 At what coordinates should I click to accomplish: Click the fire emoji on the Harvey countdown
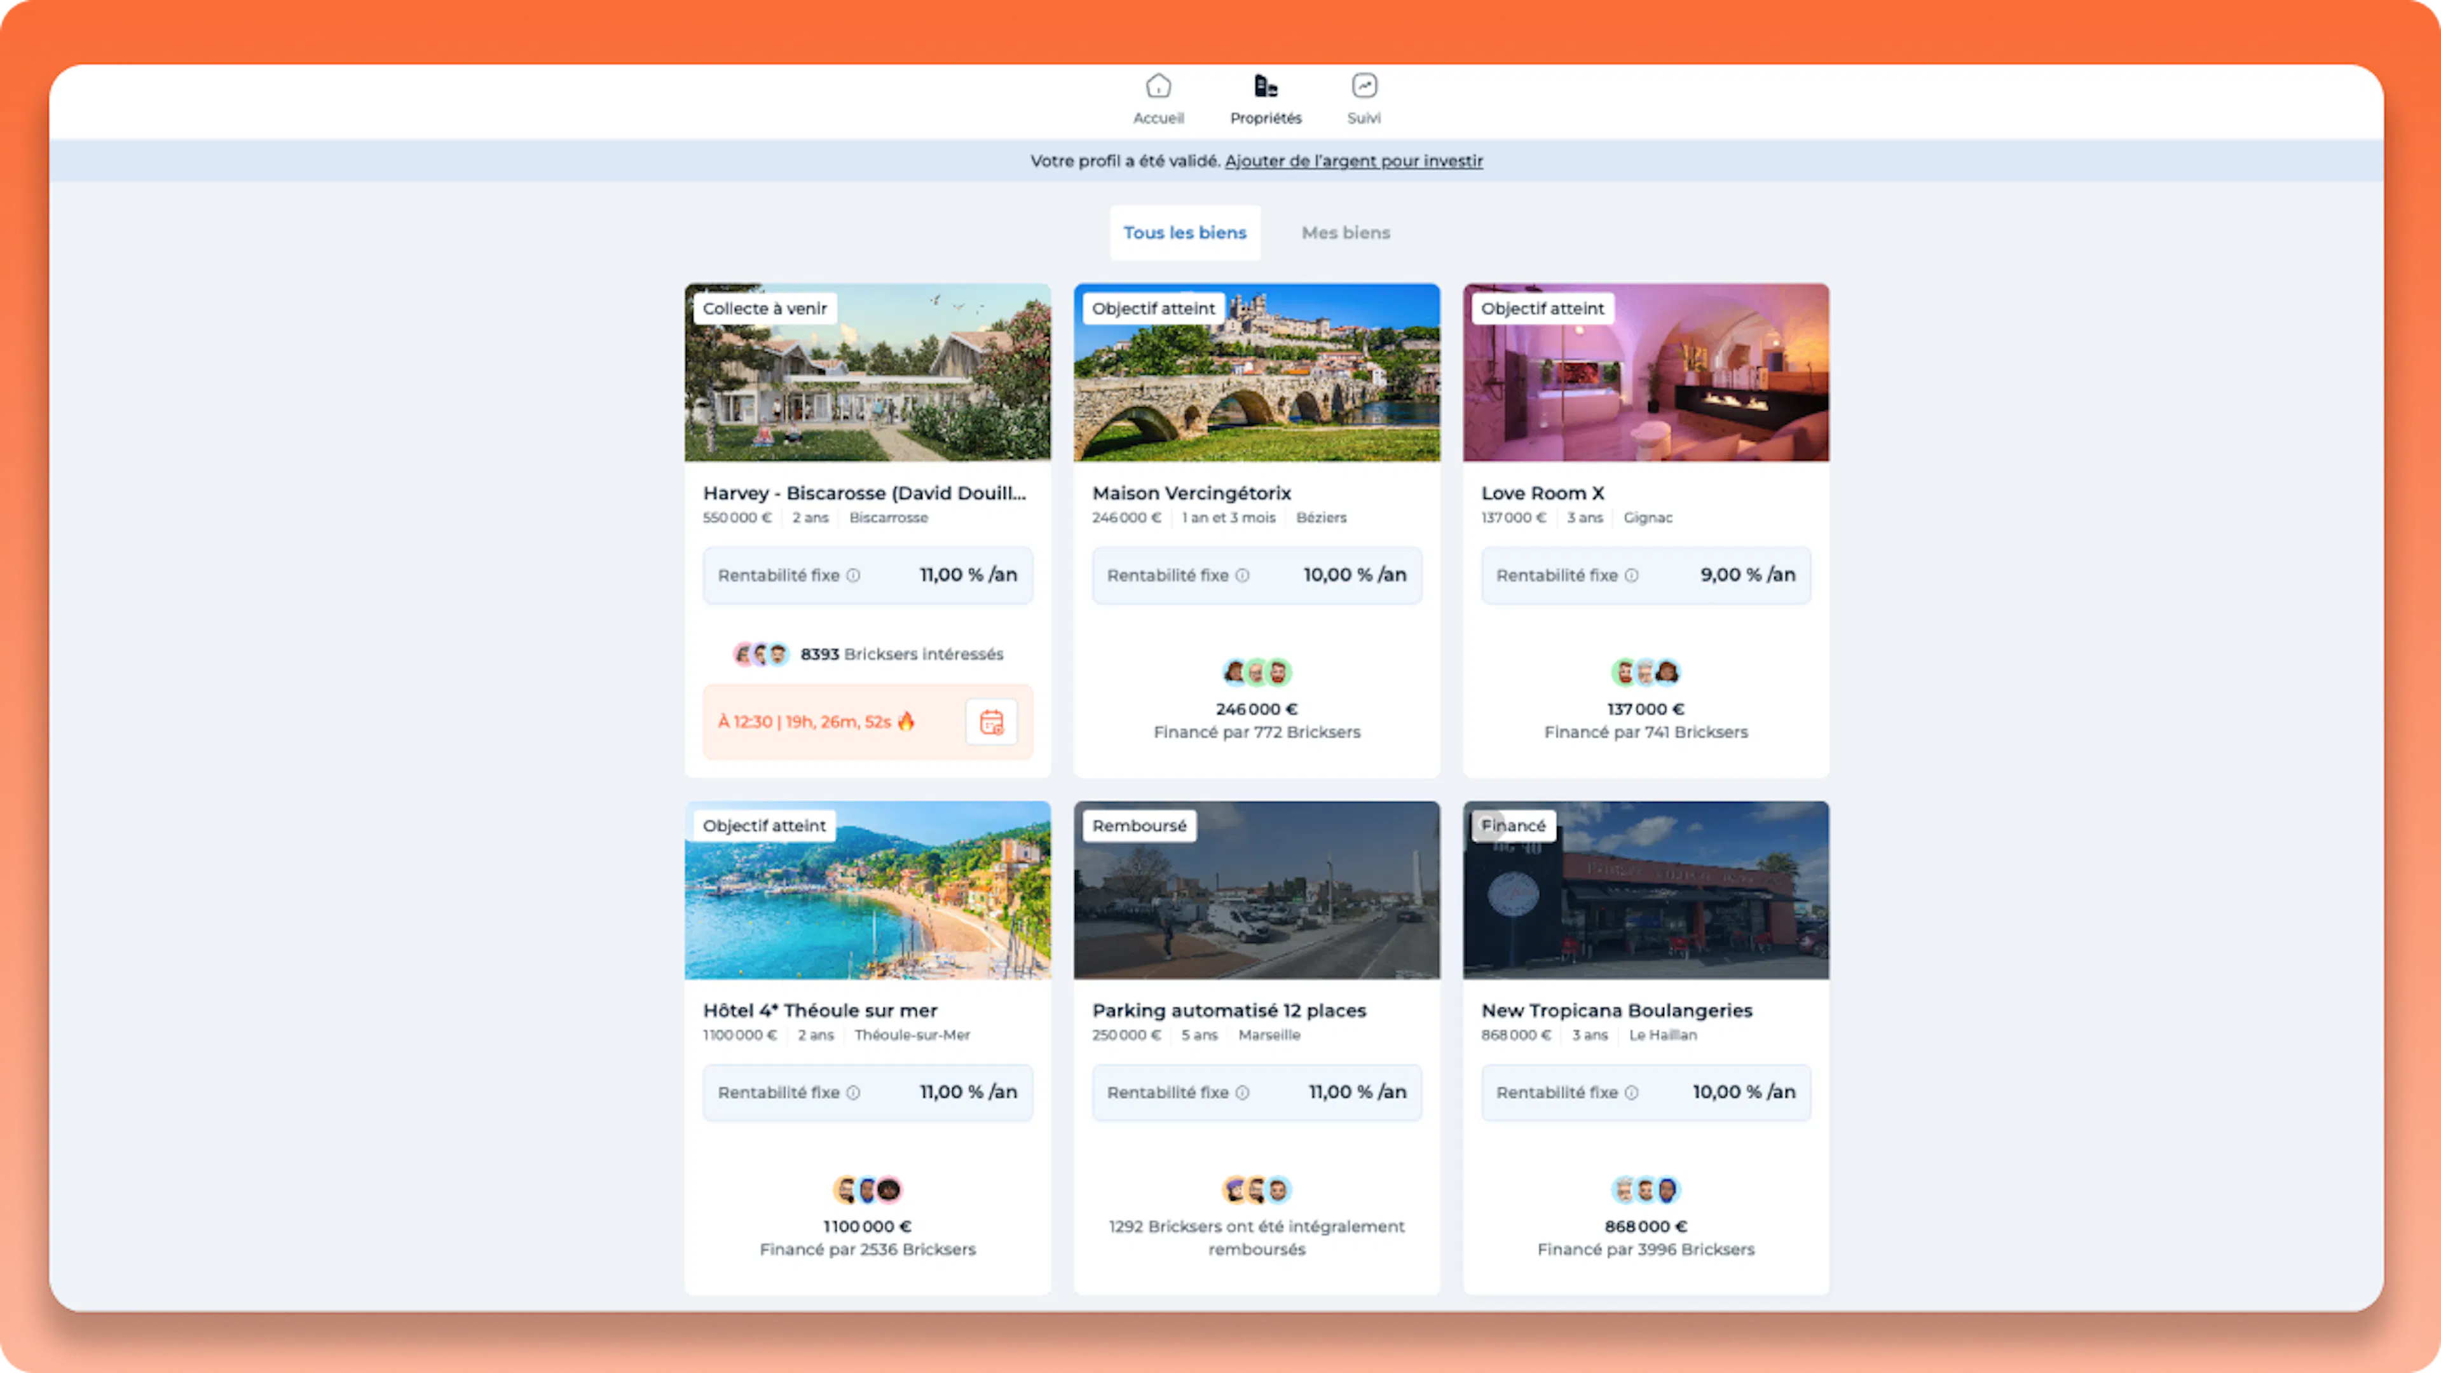(906, 721)
